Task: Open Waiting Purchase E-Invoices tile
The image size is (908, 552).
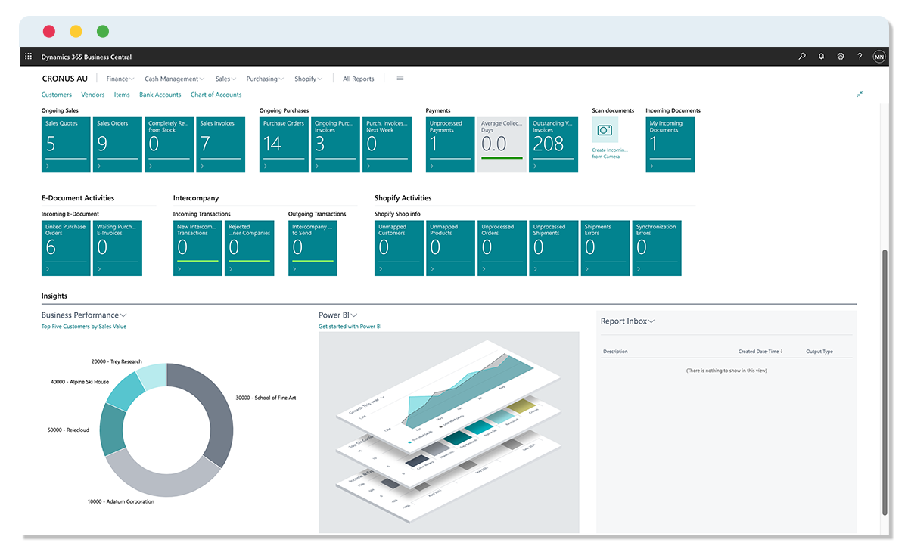Action: pos(117,248)
